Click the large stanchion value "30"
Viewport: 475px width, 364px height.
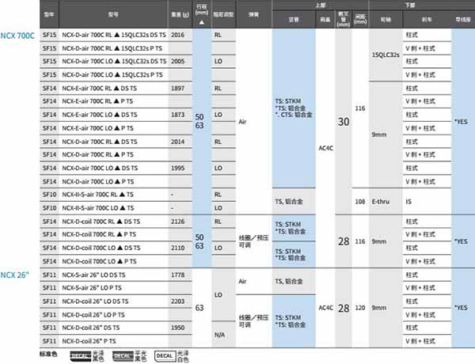point(344,122)
